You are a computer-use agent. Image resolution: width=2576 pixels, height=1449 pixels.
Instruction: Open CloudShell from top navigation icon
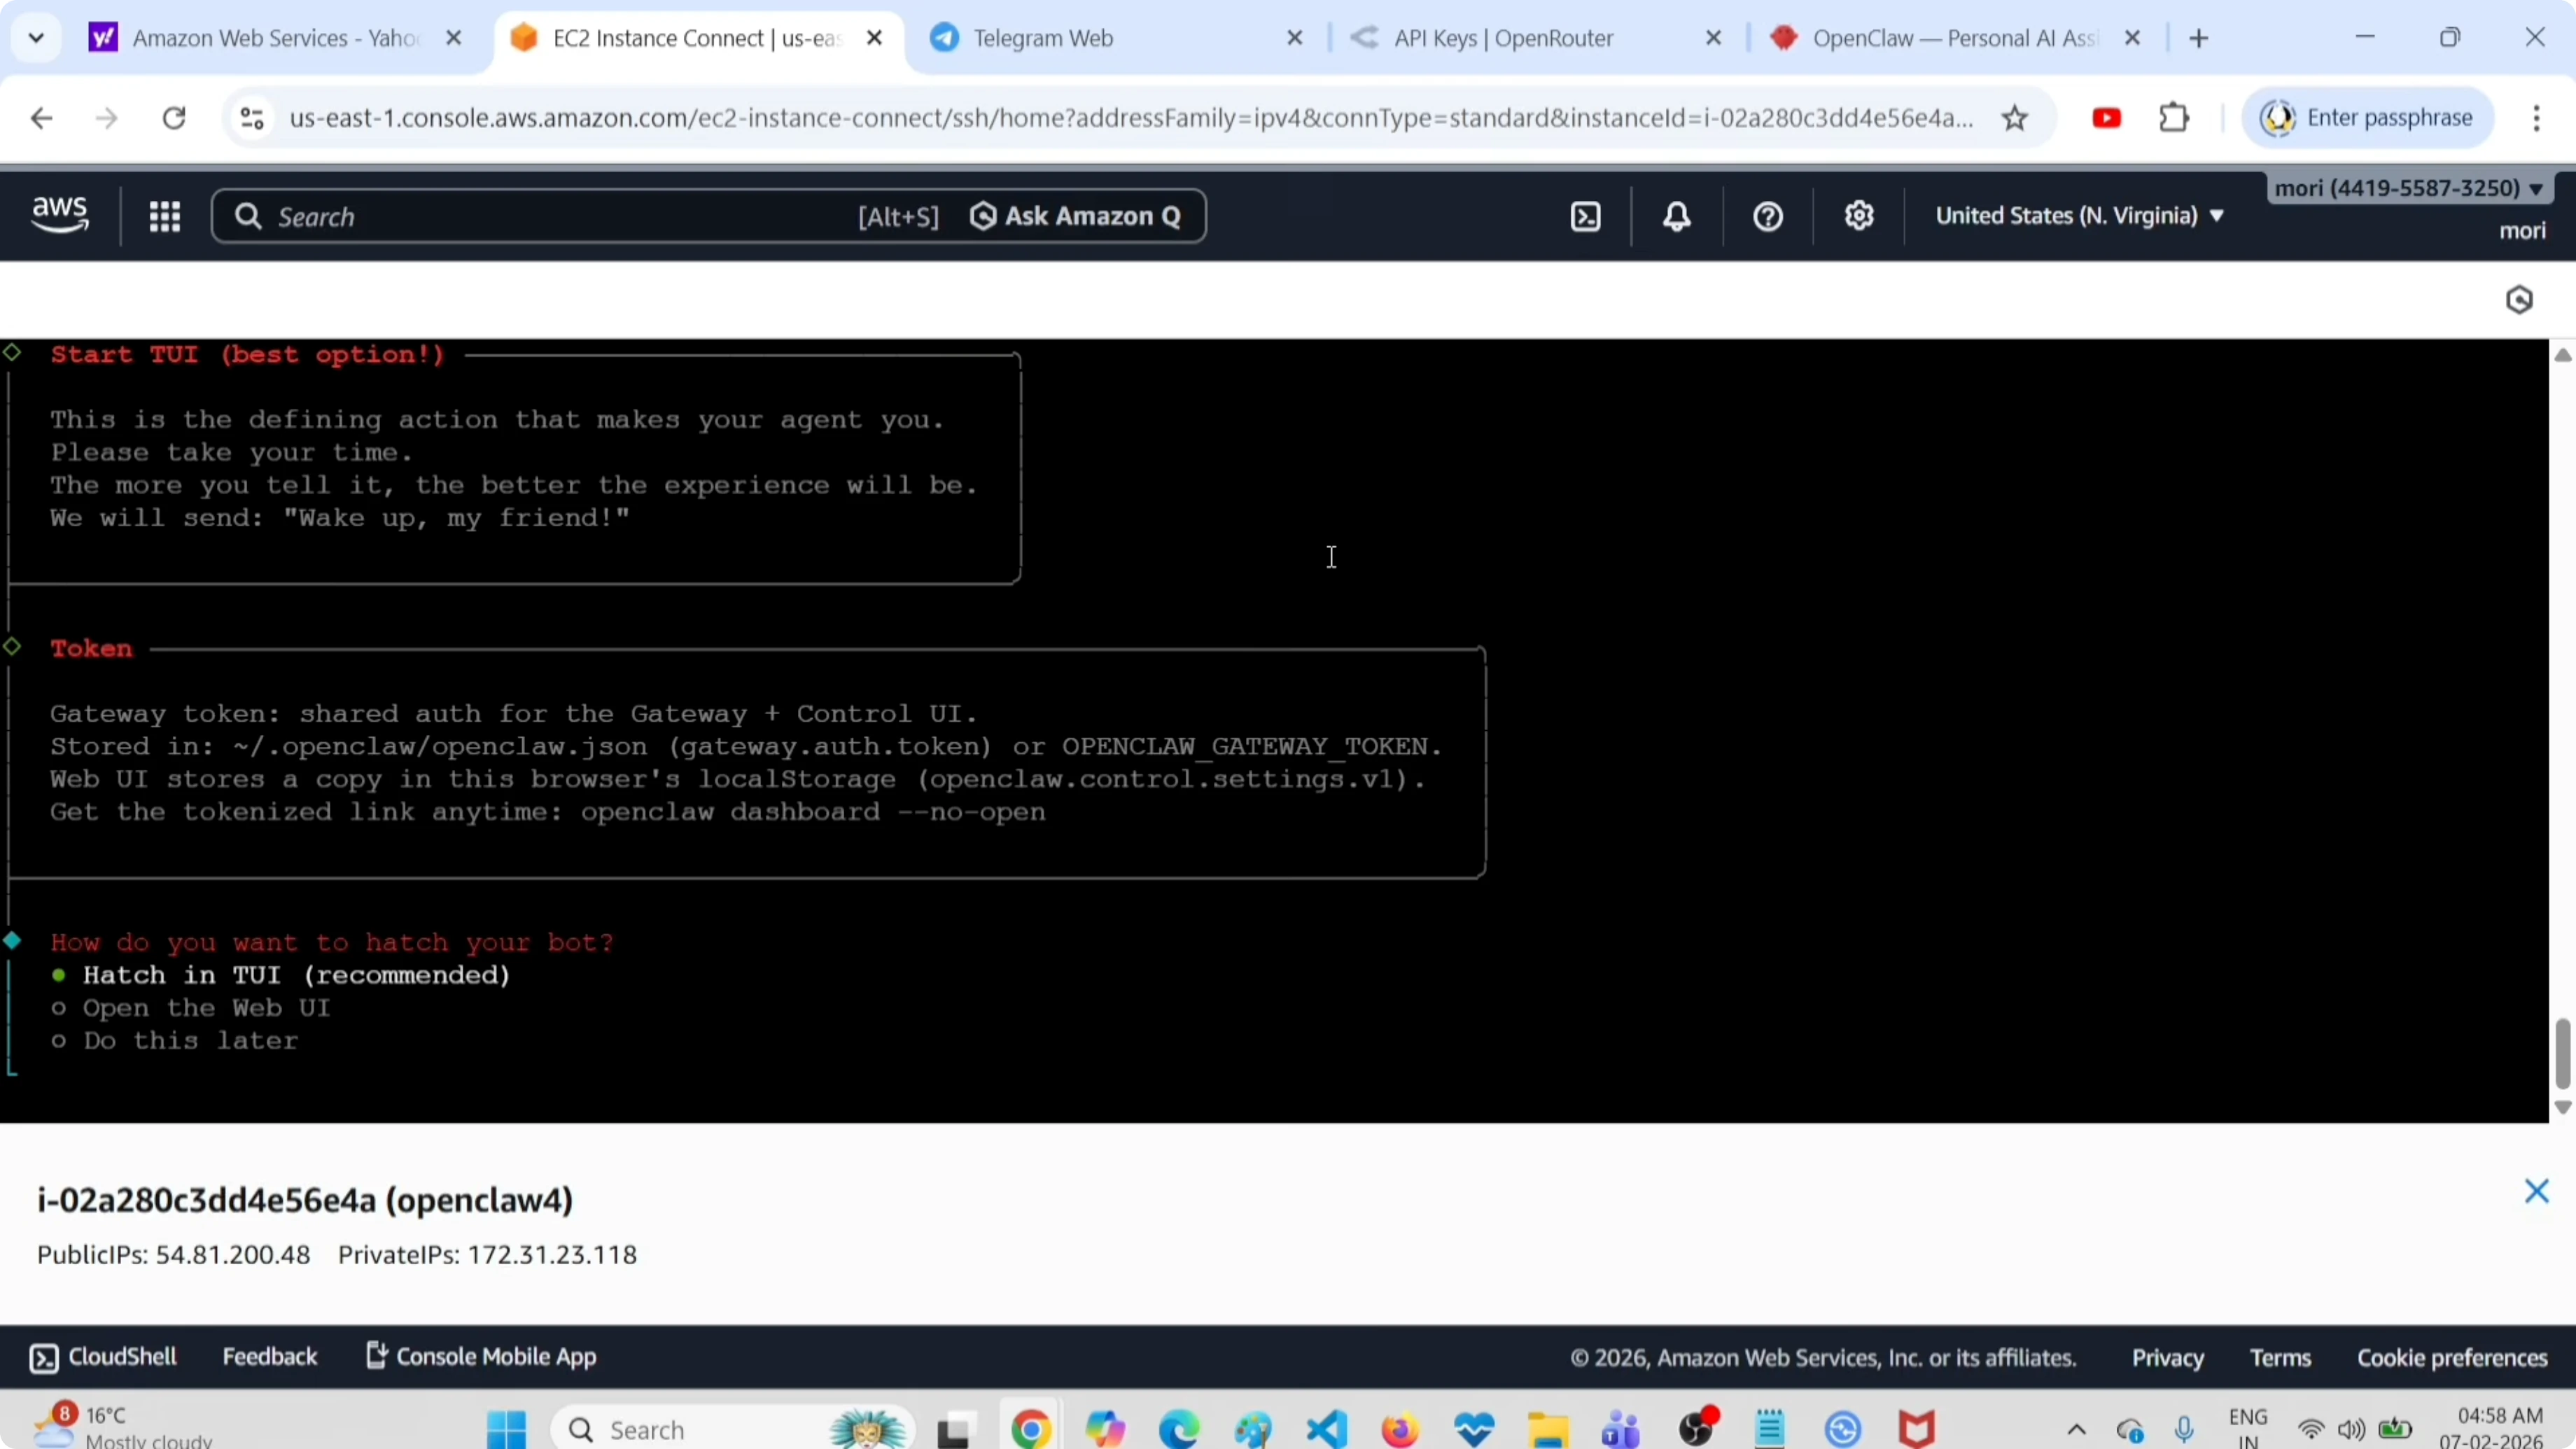tap(1586, 216)
